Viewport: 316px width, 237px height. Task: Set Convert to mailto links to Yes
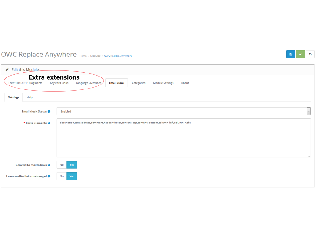[x=72, y=165]
